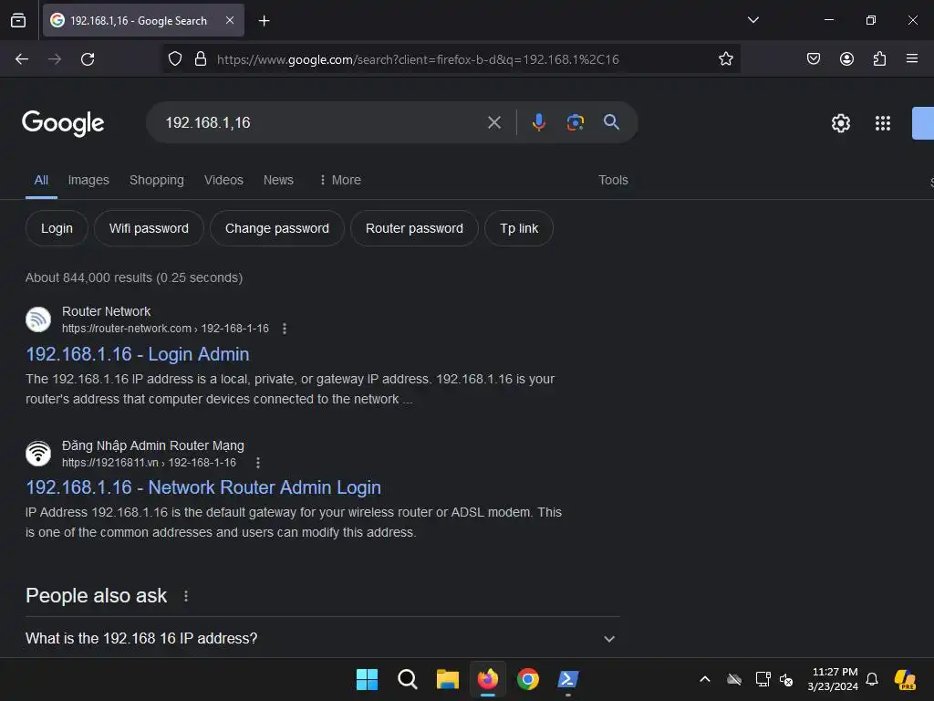Expand 'What is the 192.168 16 IP address?'
This screenshot has height=701, width=934.
point(322,638)
